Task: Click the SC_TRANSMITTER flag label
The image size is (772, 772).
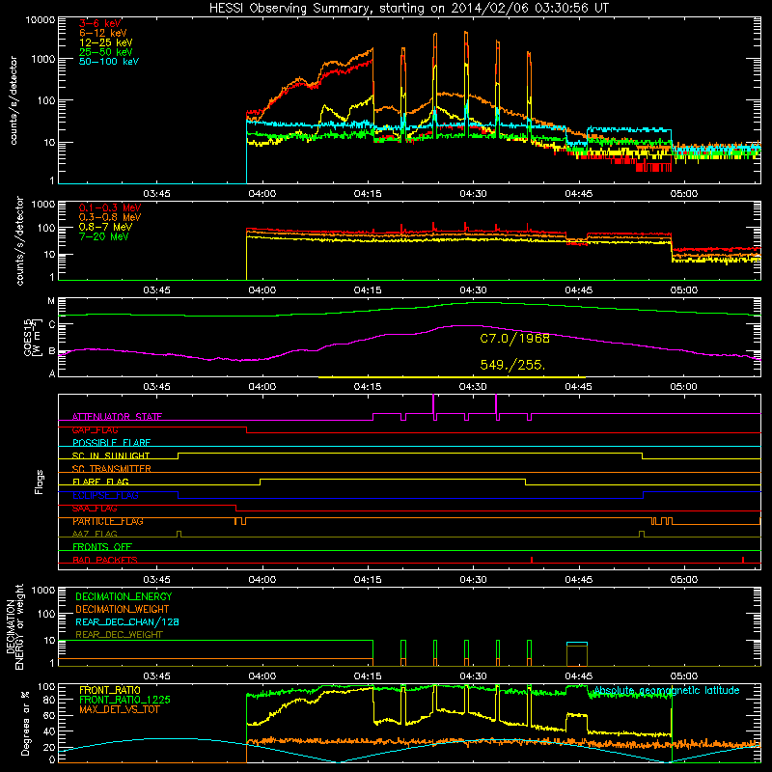Action: pos(111,469)
